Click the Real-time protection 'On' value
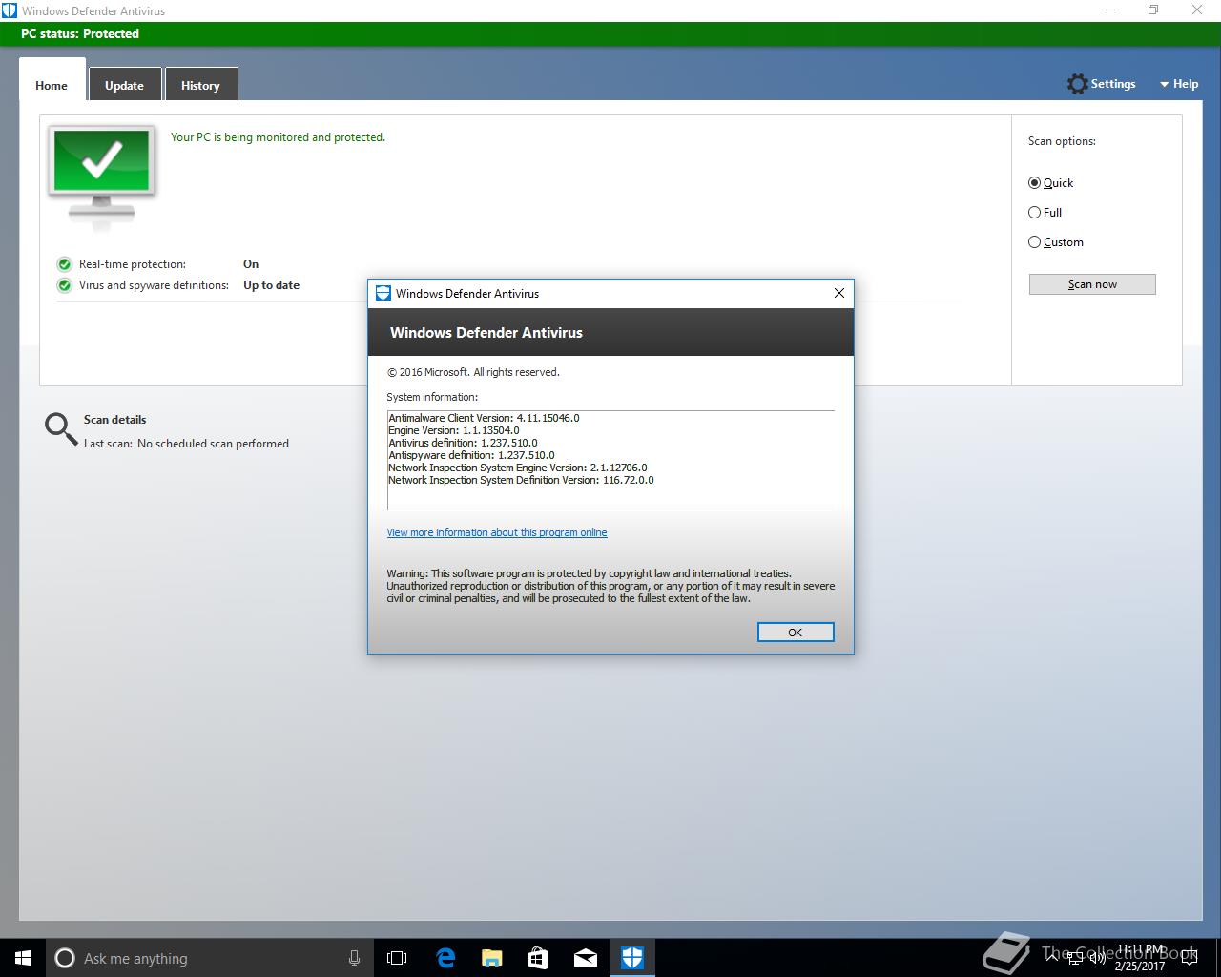1221x977 pixels. click(251, 264)
